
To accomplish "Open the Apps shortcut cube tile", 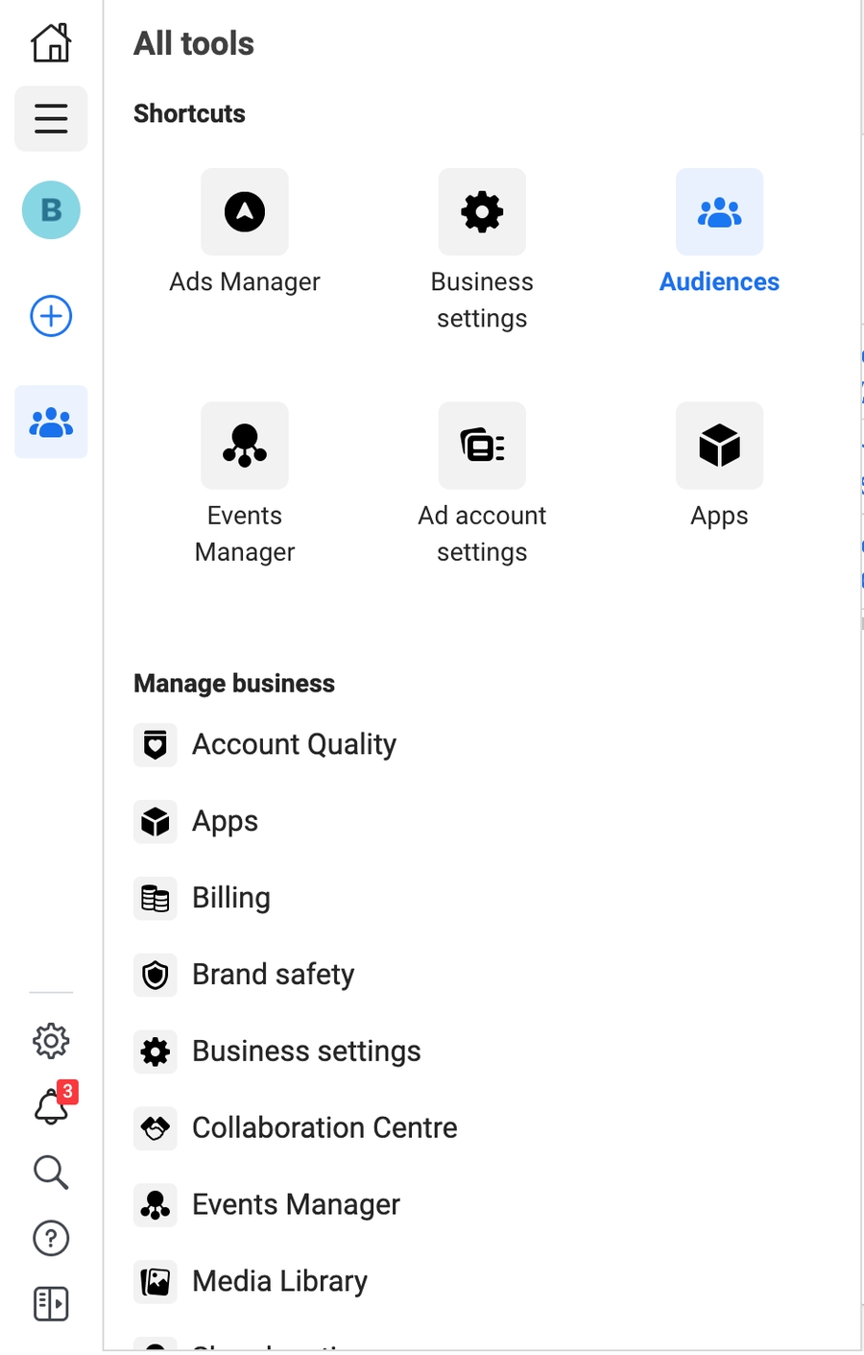I will pos(719,446).
